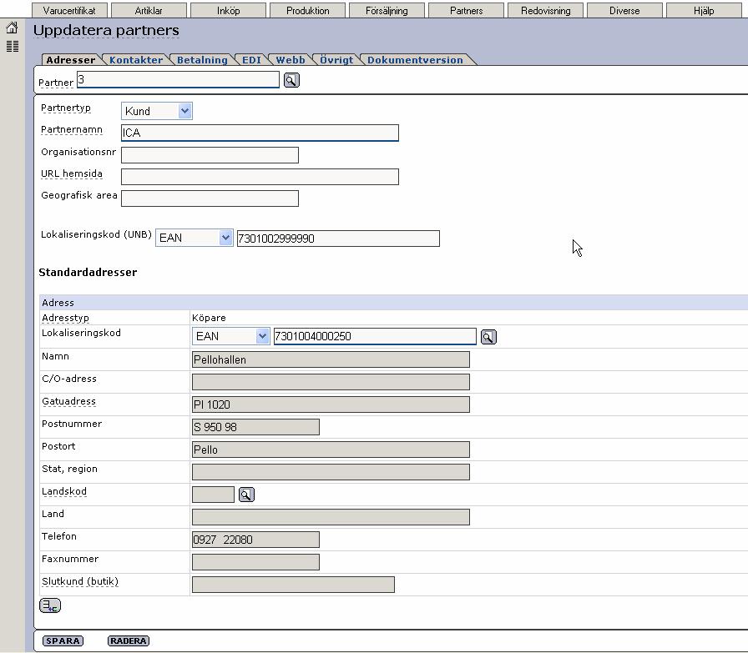Screen dimensions: 748x653
Task: Edit address code field 7301004000250
Action: tap(375, 337)
